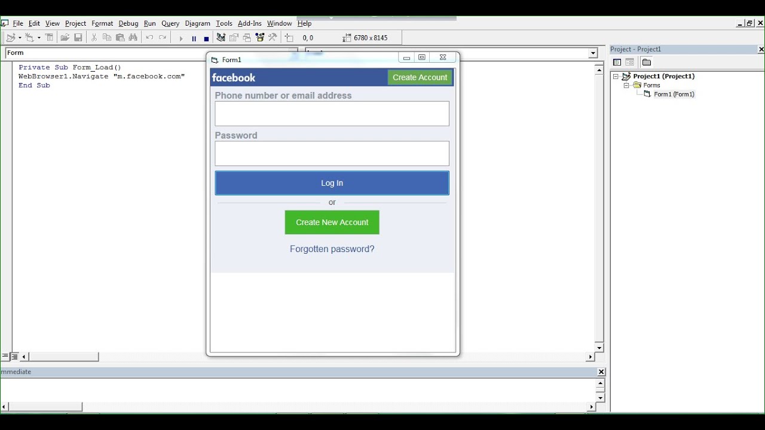Click the Forgotten password? link

click(332, 249)
